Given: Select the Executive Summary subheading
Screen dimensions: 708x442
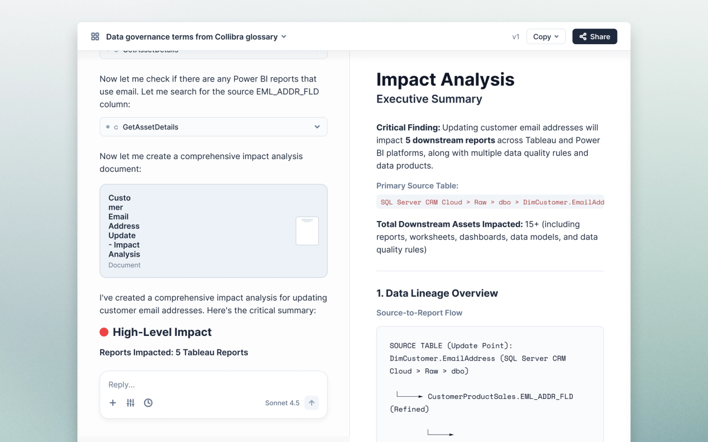Looking at the screenshot, I should coord(429,99).
